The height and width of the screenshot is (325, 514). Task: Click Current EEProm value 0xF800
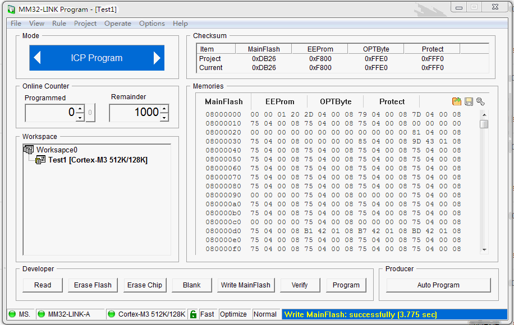(x=320, y=67)
